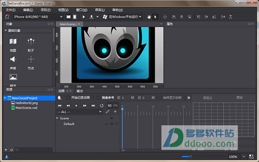
Task: Click the warning triangle in status bar
Action: (6, 156)
